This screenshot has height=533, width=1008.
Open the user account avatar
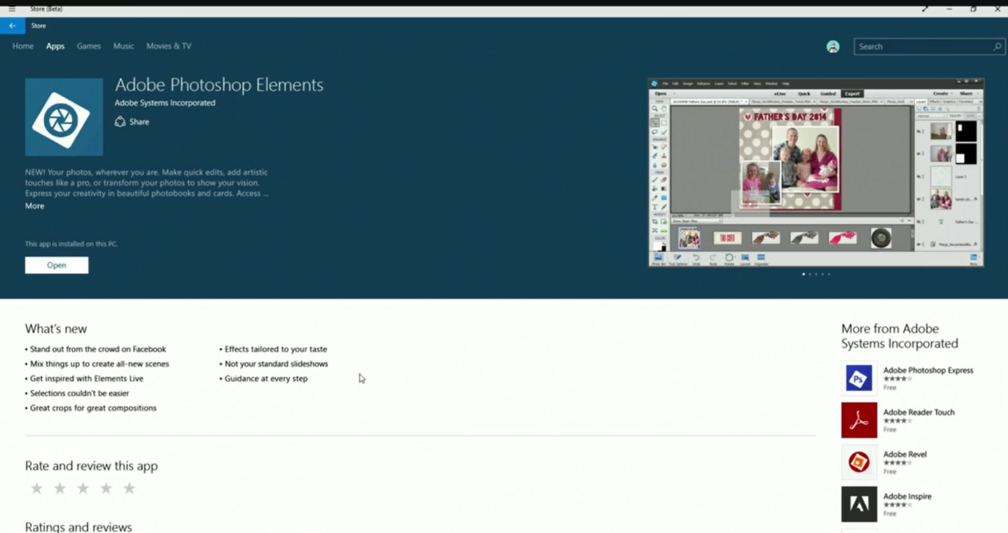coord(833,47)
